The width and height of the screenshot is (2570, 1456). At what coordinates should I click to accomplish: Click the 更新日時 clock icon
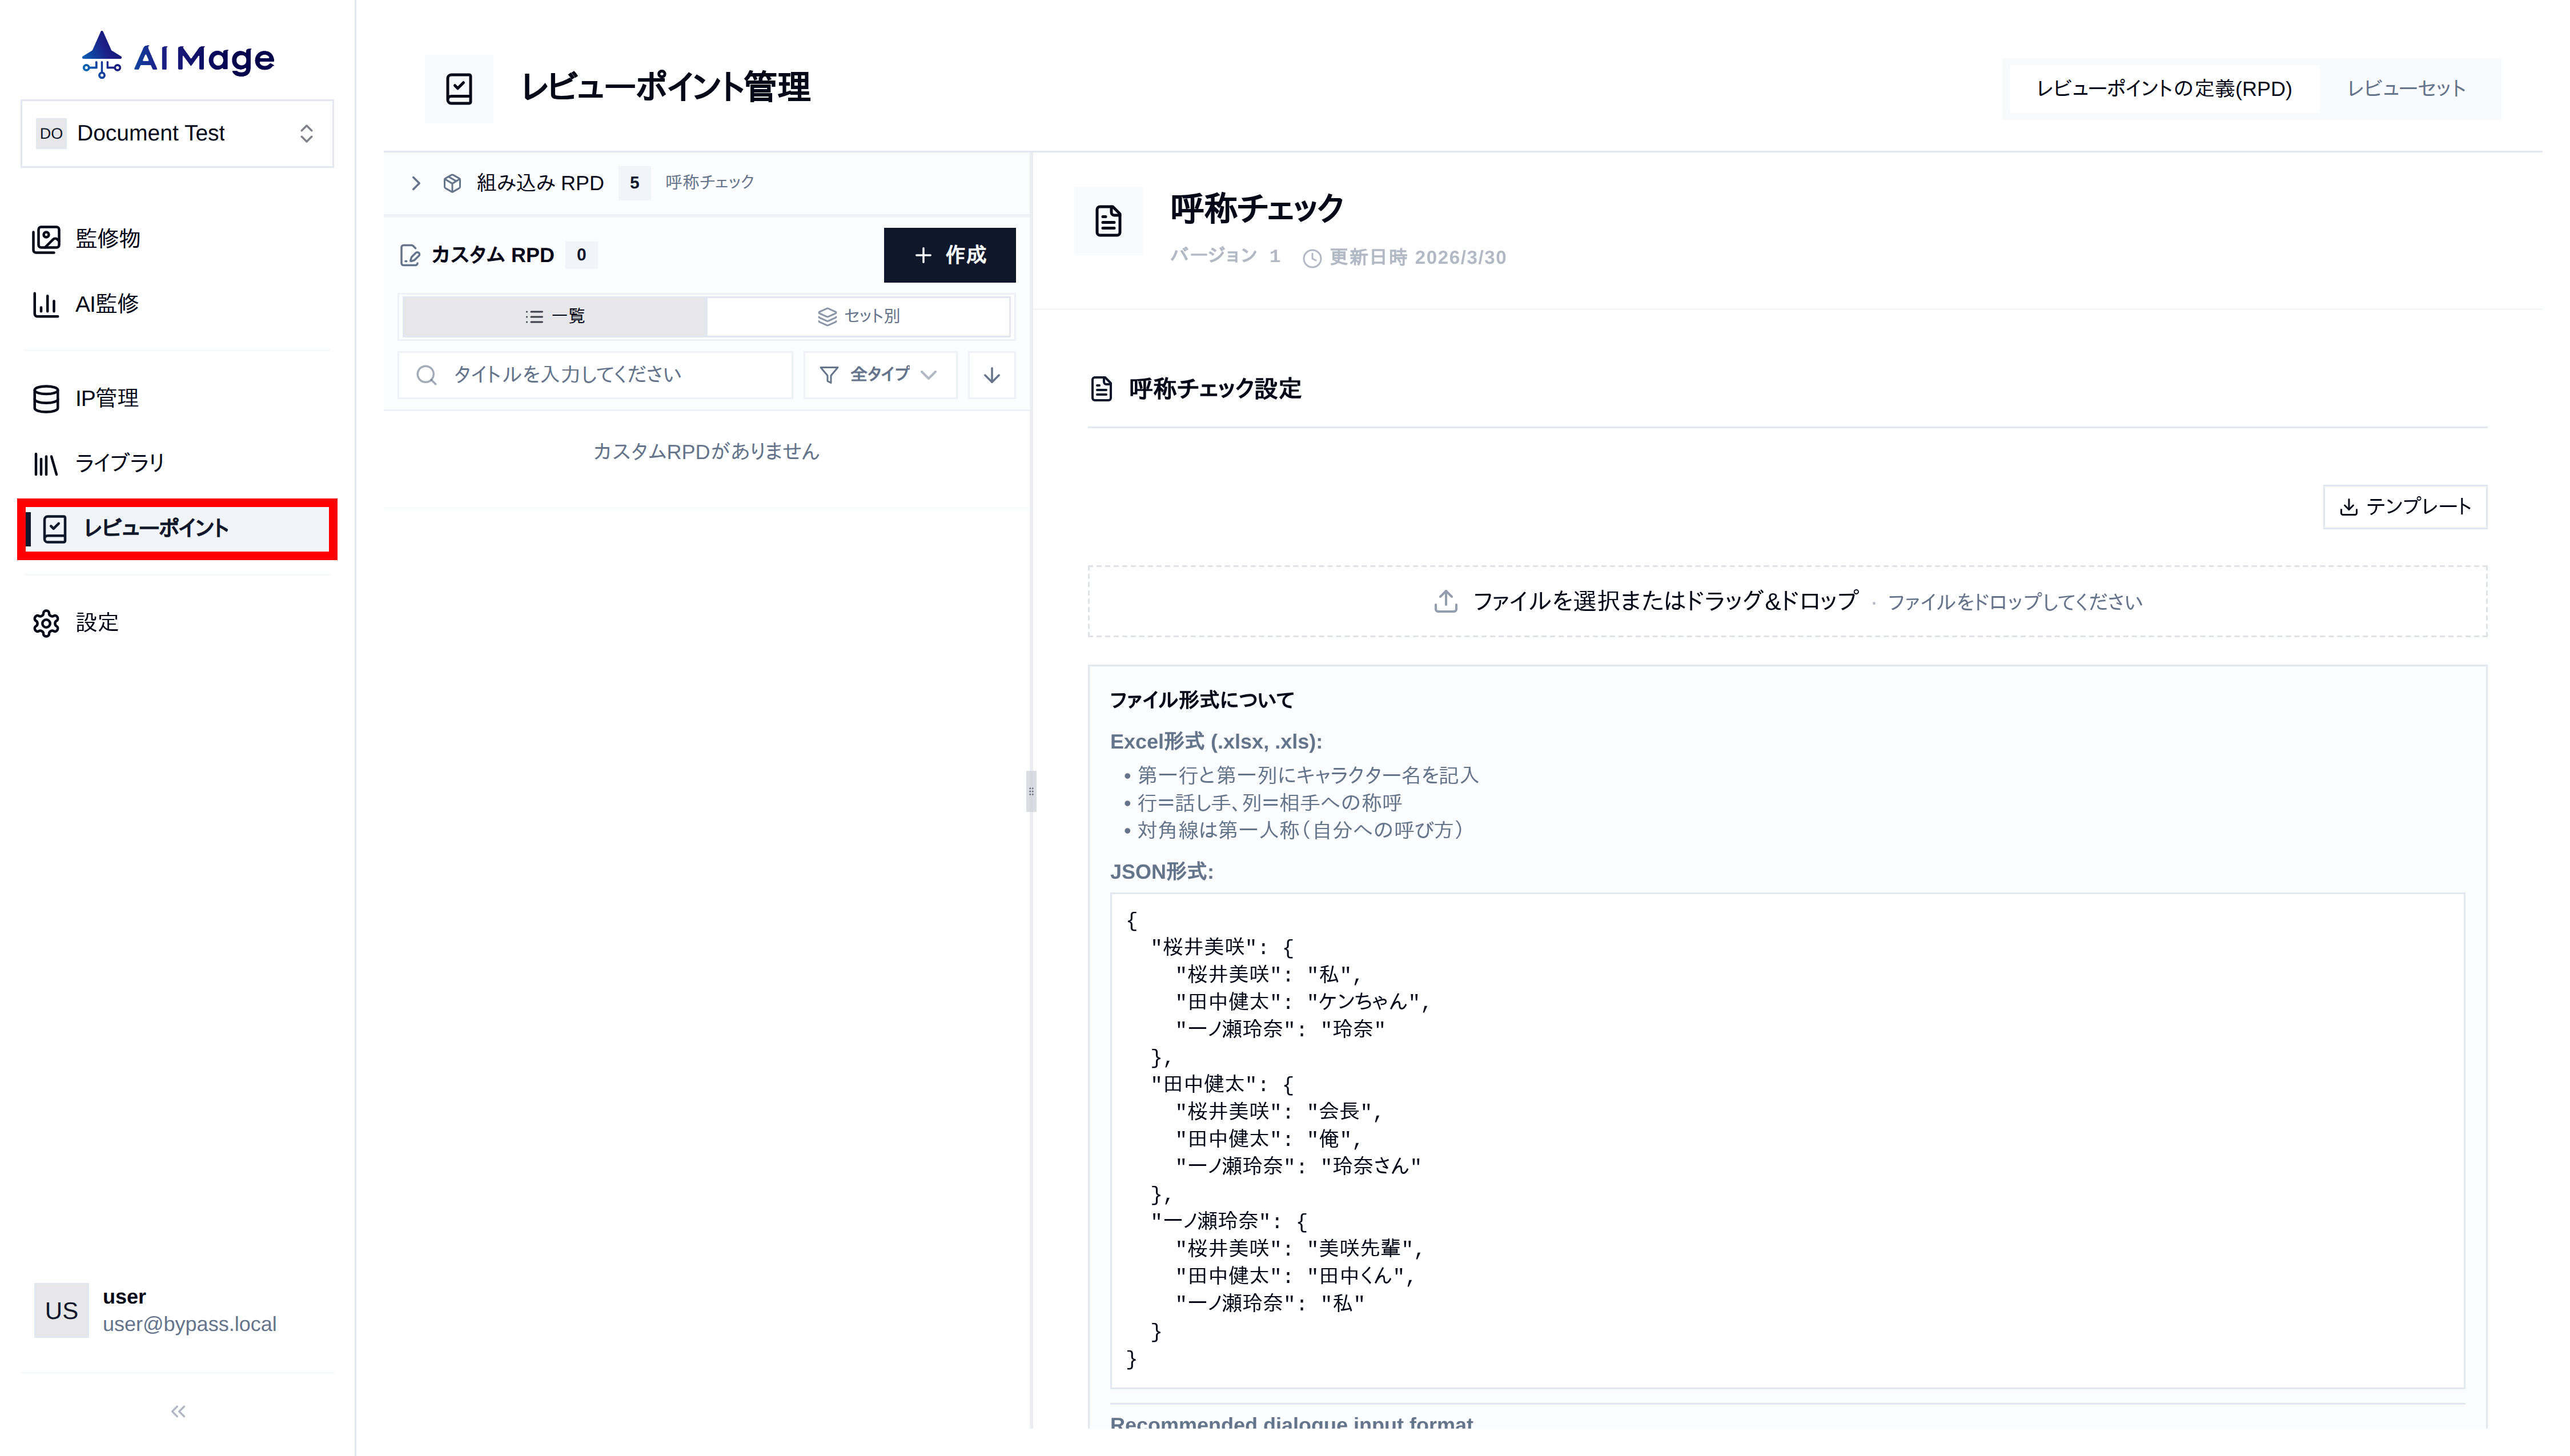point(1312,258)
